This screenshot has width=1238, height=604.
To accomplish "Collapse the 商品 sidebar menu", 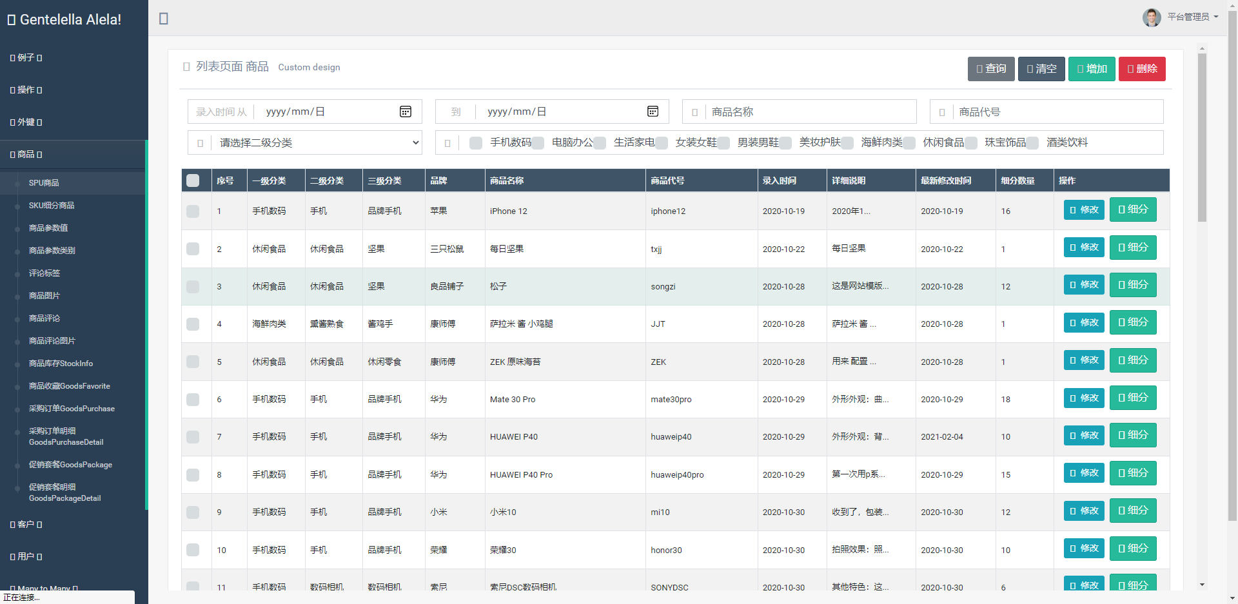I will [26, 154].
